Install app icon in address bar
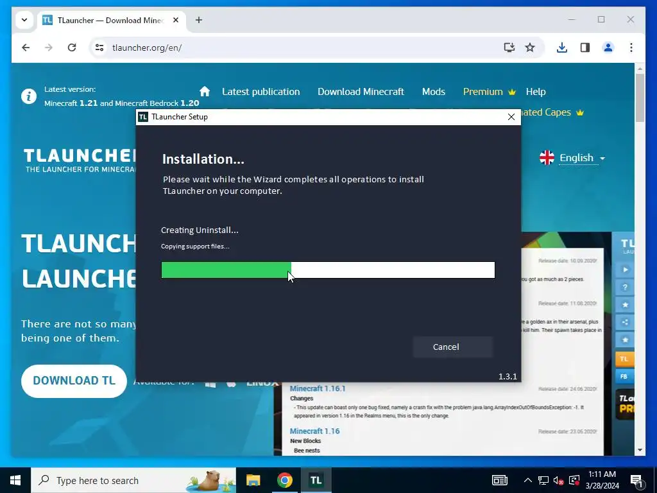The width and height of the screenshot is (657, 493). click(509, 48)
